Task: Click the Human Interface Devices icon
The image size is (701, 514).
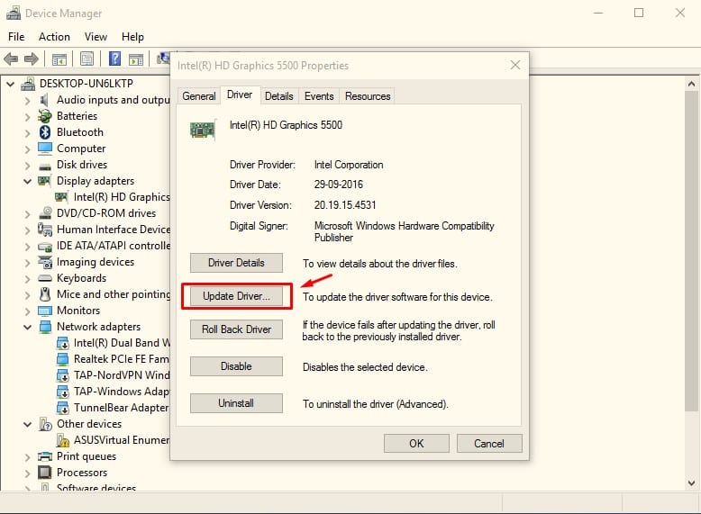Action: coord(45,230)
